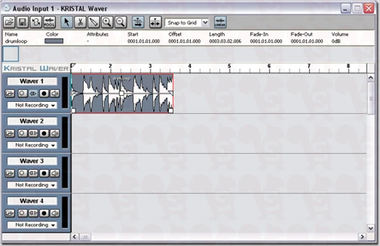Click the drumloop color swatch
The image size is (380, 246).
point(54,41)
